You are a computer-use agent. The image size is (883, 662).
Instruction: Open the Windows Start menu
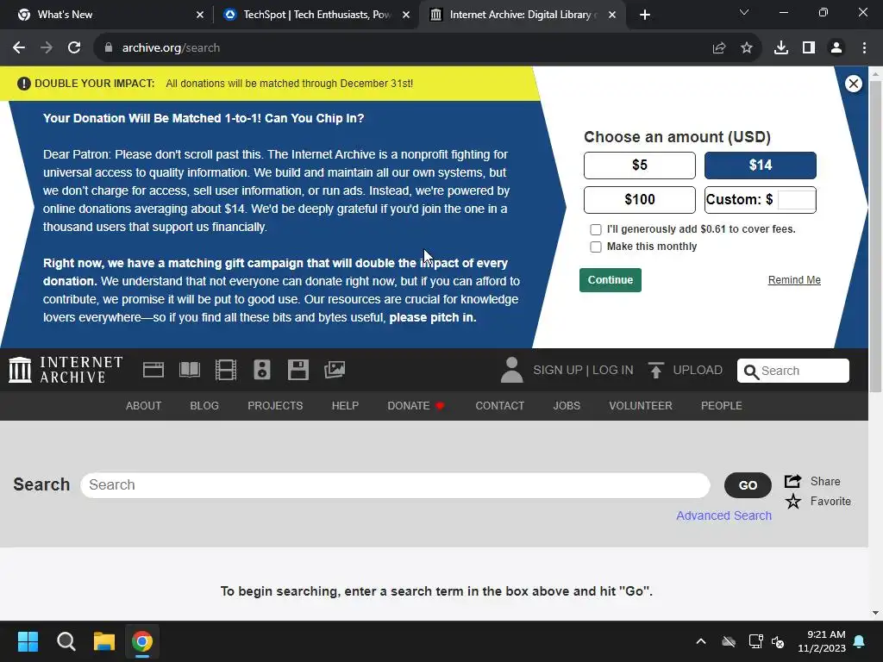(x=28, y=641)
